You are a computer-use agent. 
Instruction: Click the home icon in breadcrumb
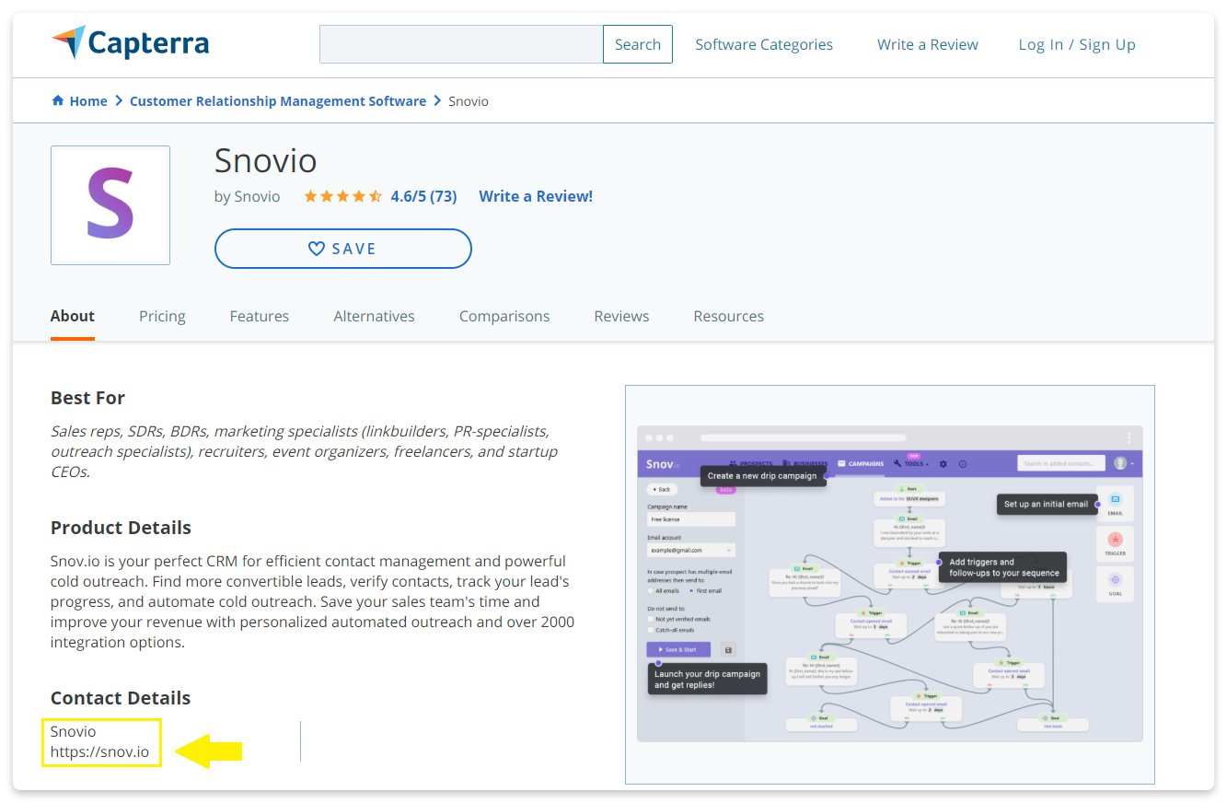click(58, 101)
